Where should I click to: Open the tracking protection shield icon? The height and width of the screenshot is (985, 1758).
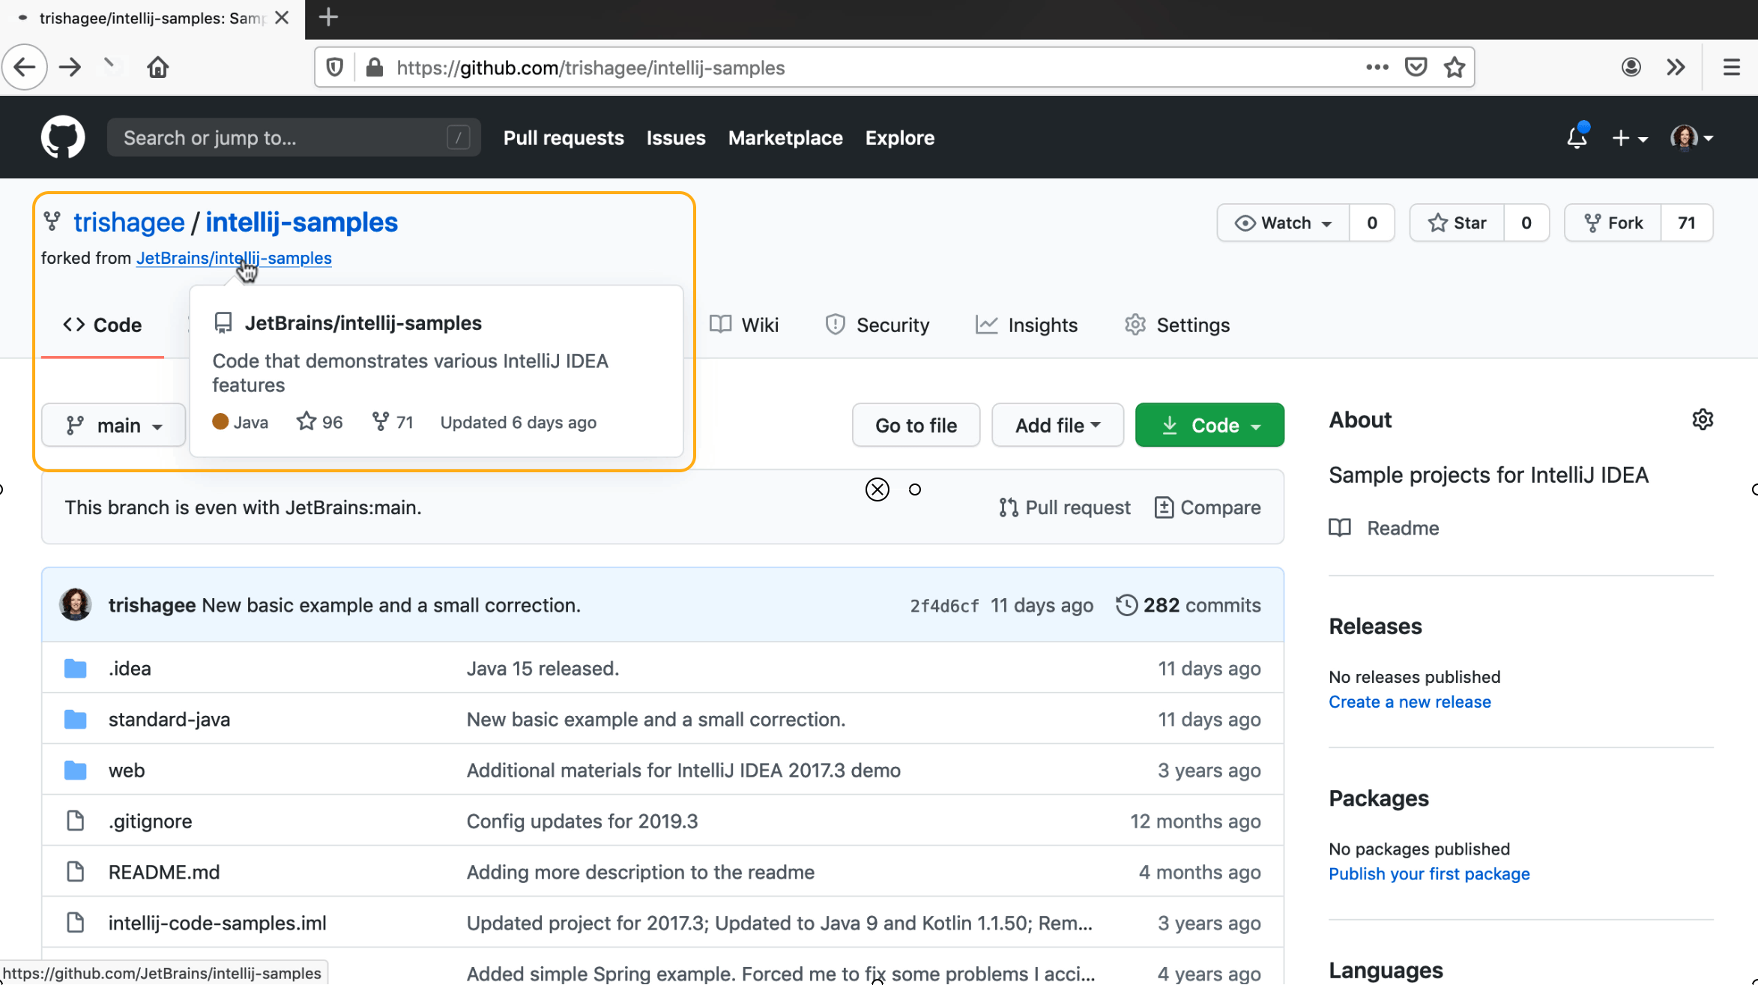(x=334, y=67)
